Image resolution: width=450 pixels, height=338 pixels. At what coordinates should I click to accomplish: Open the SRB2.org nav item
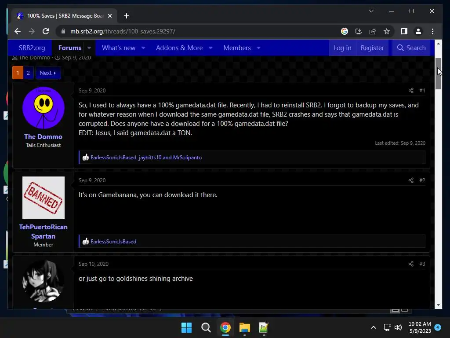(x=32, y=48)
